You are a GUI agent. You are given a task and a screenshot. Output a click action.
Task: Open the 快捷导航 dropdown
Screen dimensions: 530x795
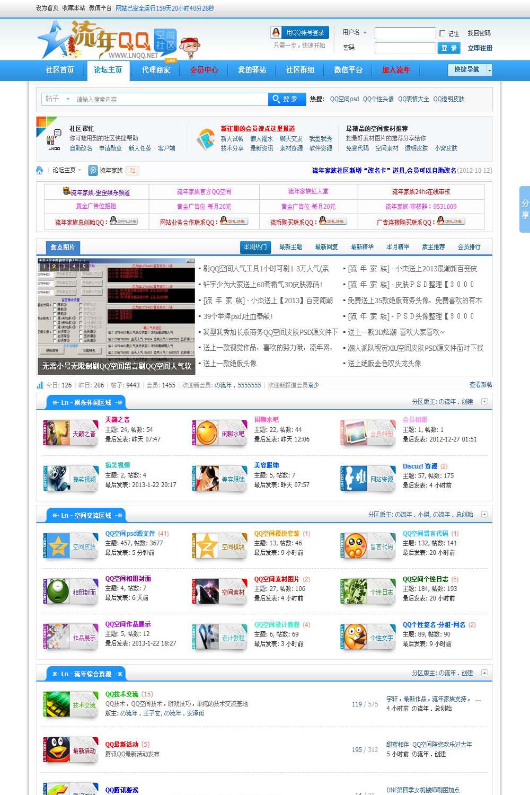[x=470, y=69]
